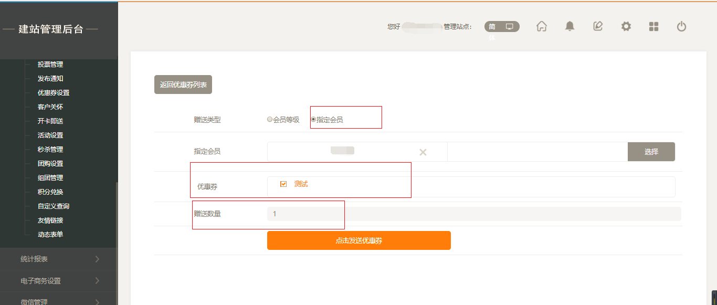Click the home icon in header

(x=542, y=26)
